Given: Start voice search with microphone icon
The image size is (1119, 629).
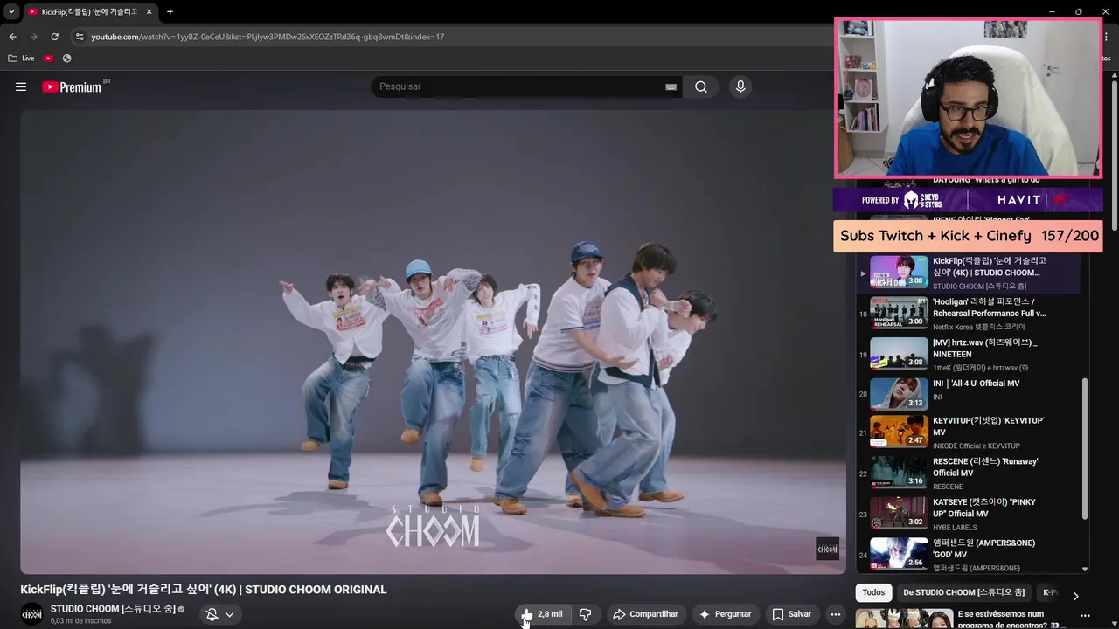Looking at the screenshot, I should 740,86.
